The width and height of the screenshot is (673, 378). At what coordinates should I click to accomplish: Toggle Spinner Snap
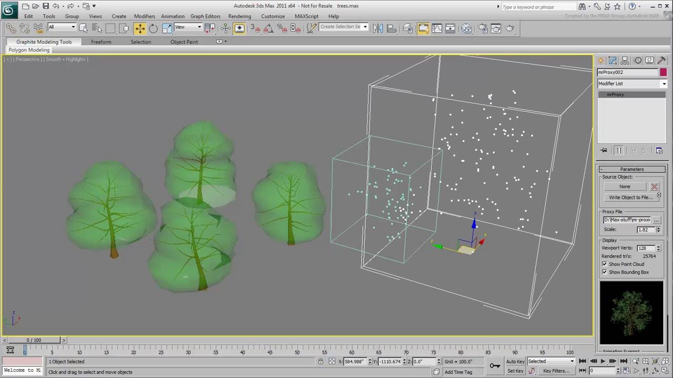pos(295,28)
